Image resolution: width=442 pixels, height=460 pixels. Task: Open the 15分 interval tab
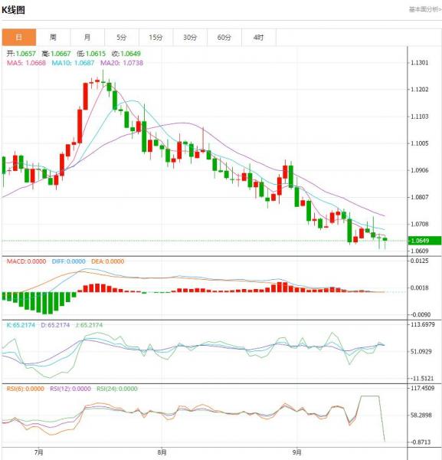pos(156,38)
